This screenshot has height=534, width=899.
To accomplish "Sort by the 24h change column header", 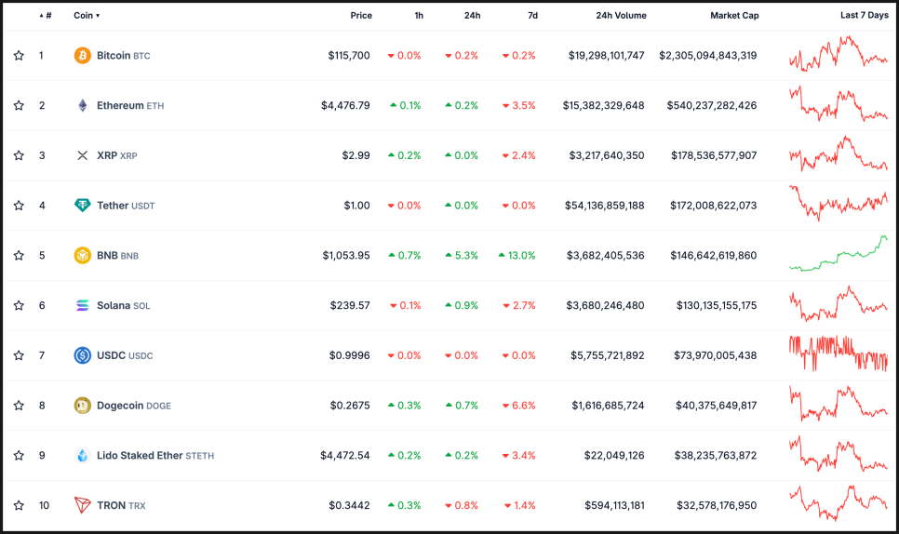I will 473,16.
